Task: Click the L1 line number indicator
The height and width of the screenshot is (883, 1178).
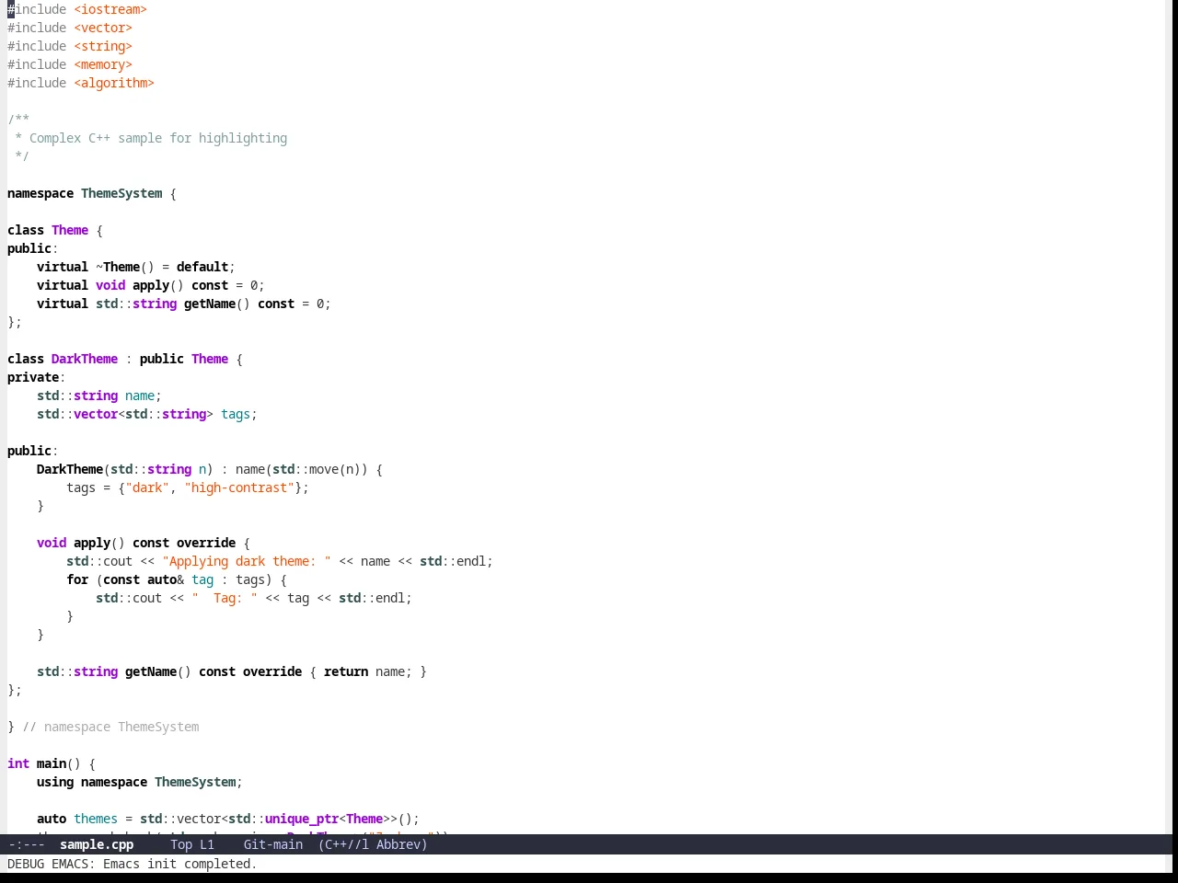Action: pos(207,844)
